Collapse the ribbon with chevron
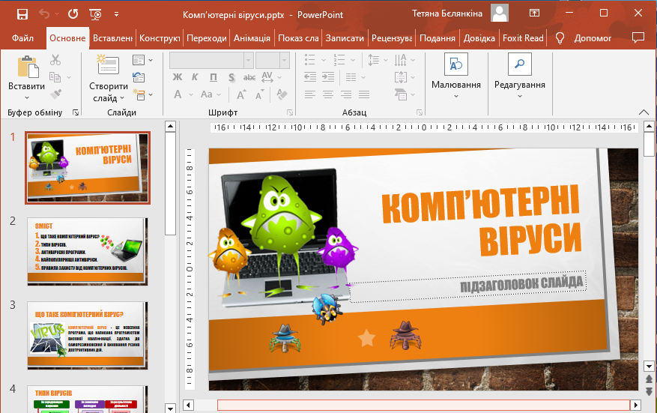Viewport: 657px width, 413px height. (x=644, y=112)
